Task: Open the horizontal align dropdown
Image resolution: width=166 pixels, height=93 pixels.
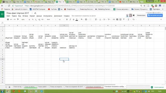Action: click(96, 20)
